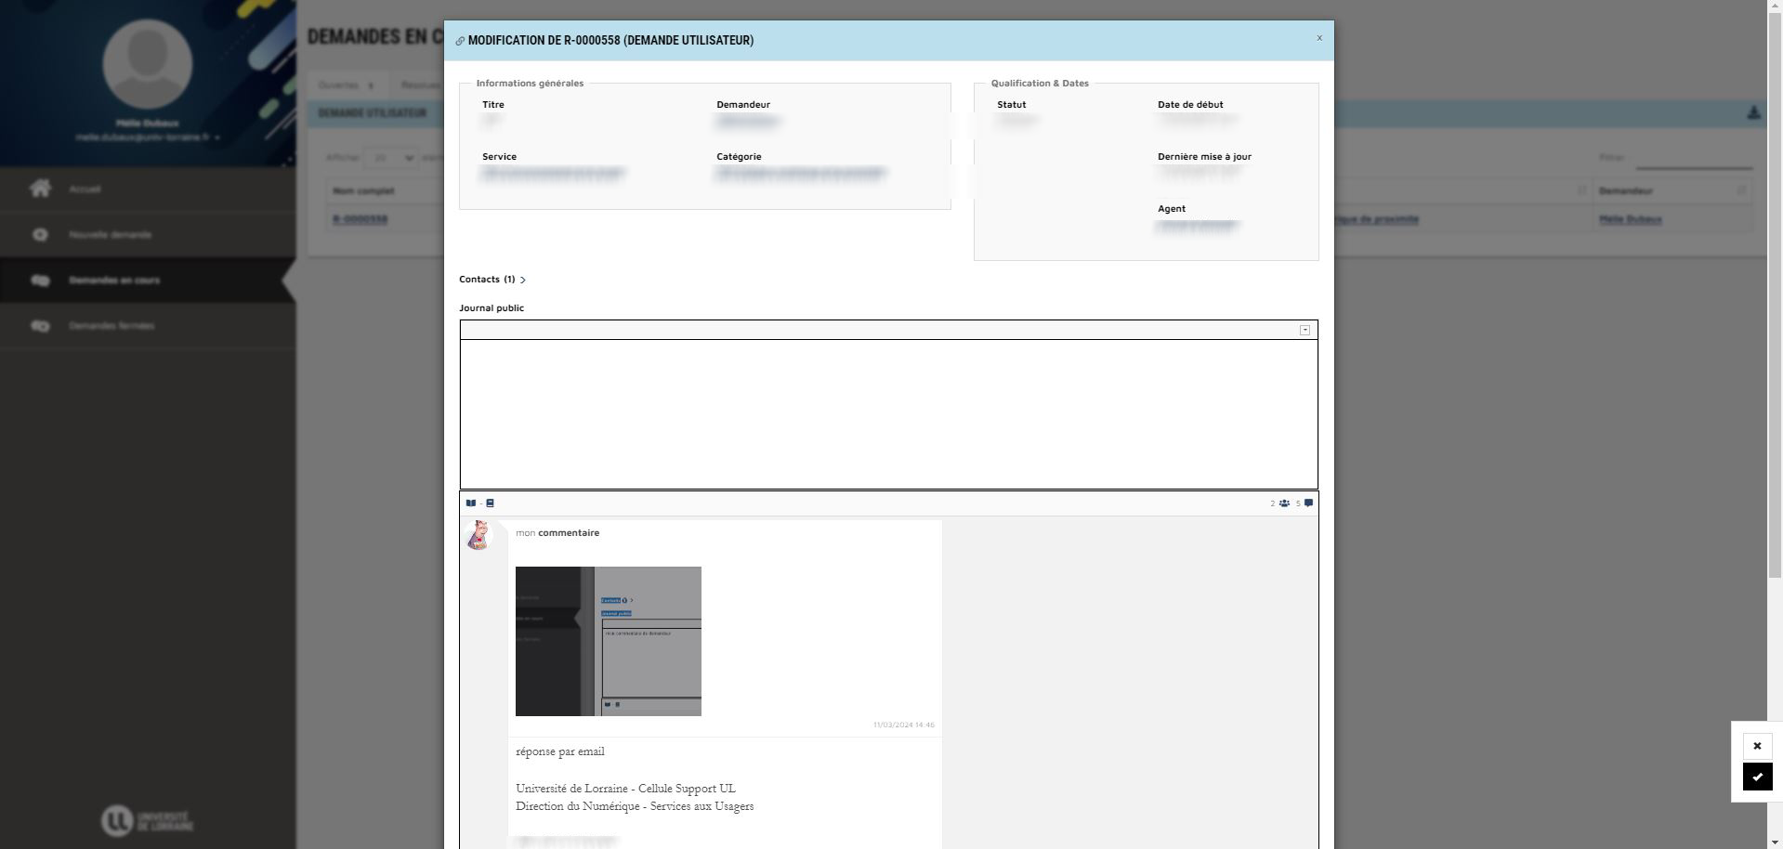Close the Modification de R-0000558 dialog
Screen dimensions: 1783x849
[1318, 38]
